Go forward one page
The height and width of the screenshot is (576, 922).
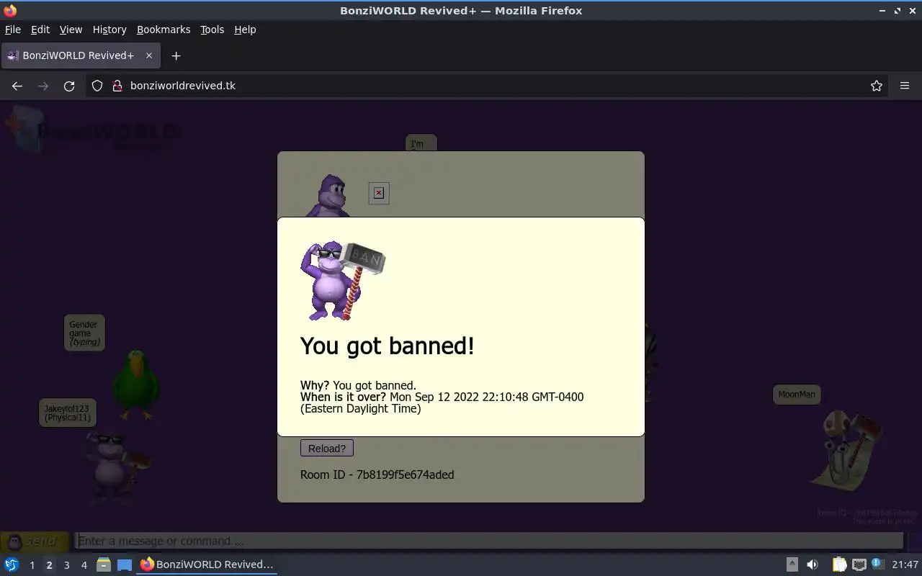tap(43, 86)
